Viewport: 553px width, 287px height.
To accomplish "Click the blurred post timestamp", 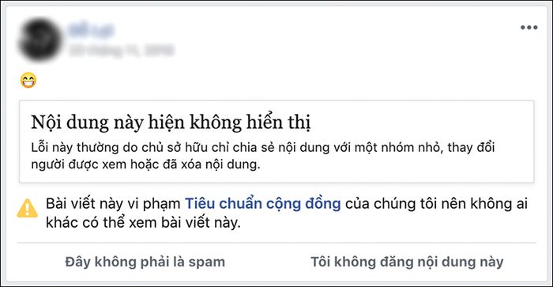I will coord(122,51).
